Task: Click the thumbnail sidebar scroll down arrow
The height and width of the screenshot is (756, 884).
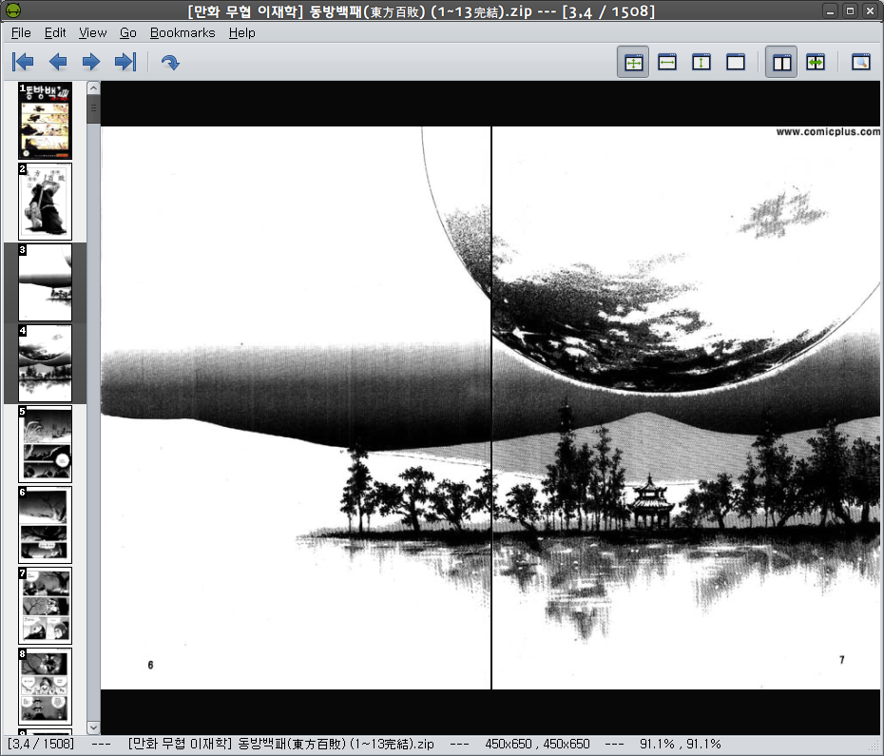Action: click(x=93, y=727)
